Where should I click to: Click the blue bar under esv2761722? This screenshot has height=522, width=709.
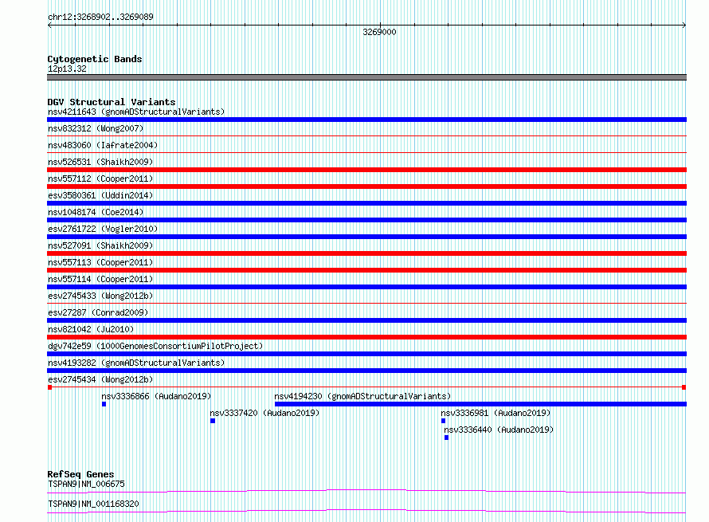click(366, 237)
